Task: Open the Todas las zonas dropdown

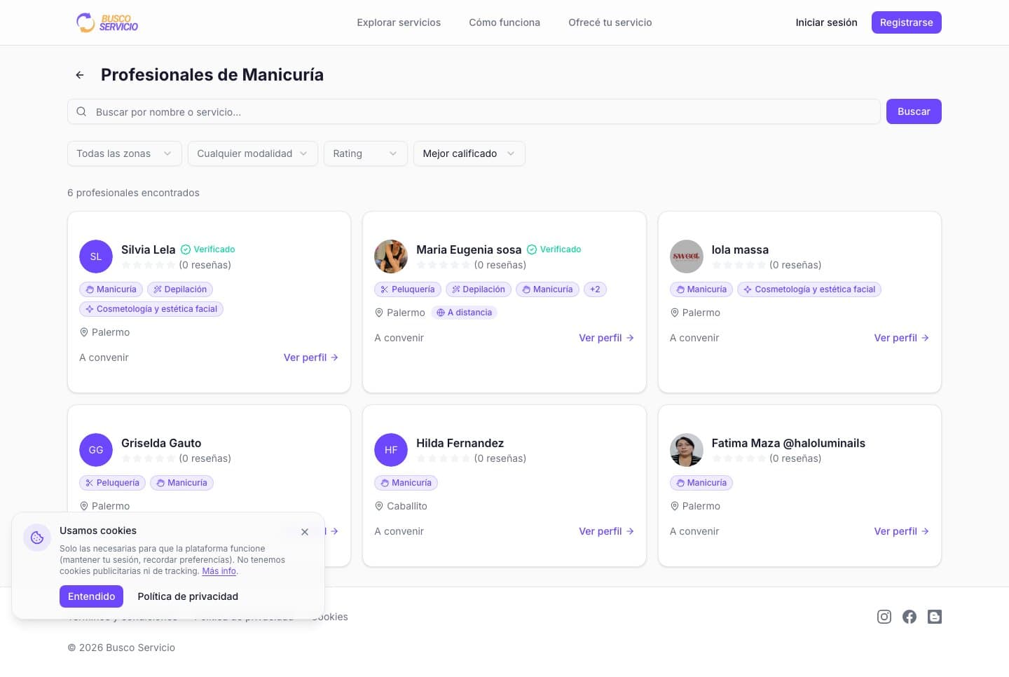Action: 125,153
